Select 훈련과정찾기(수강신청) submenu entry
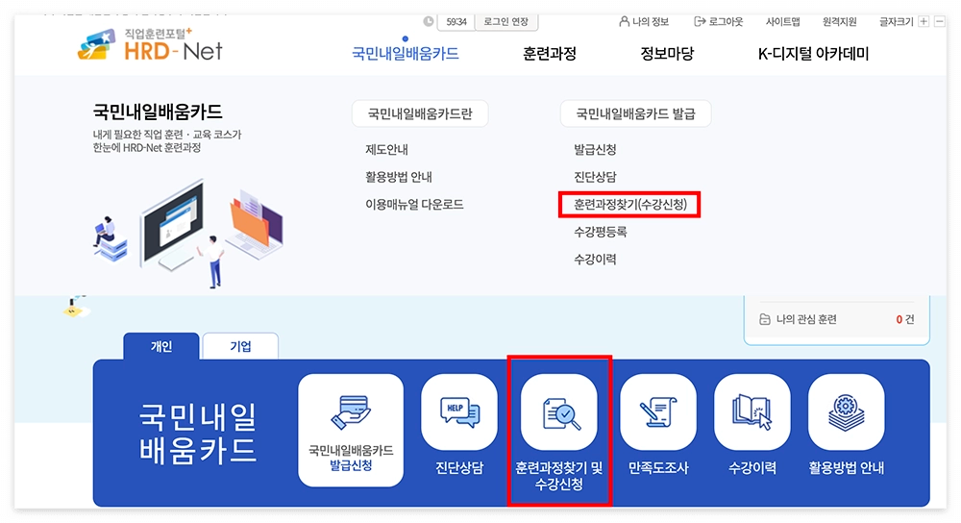This screenshot has width=961, height=523. pos(630,204)
